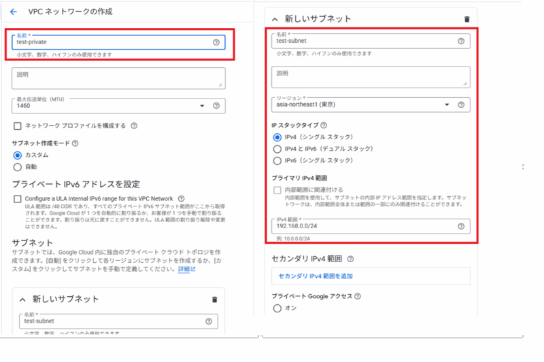Click help icon in test-private name field
This screenshot has height=362, width=544.
pos(216,42)
